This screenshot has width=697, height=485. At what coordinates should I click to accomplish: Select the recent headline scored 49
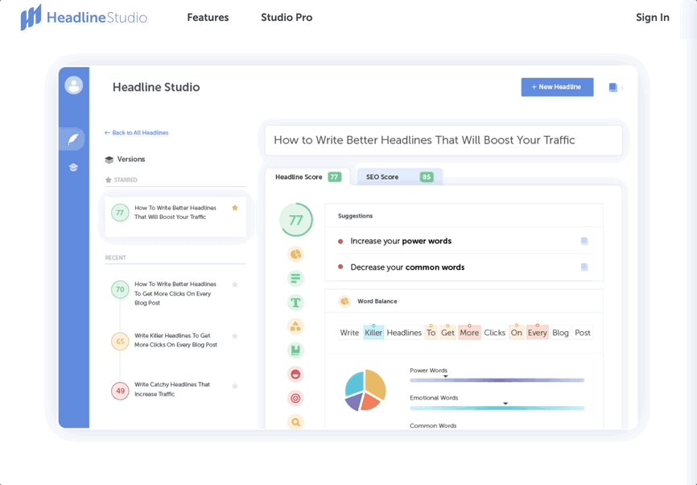coord(175,389)
